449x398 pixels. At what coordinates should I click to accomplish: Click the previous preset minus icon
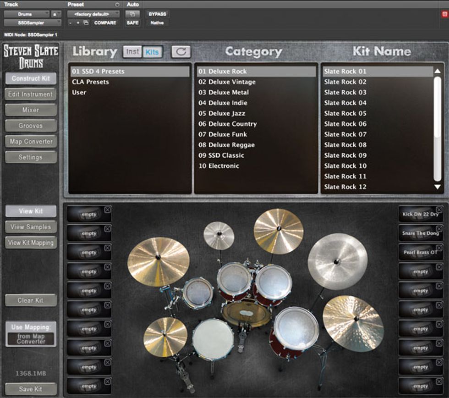pyautogui.click(x=71, y=23)
